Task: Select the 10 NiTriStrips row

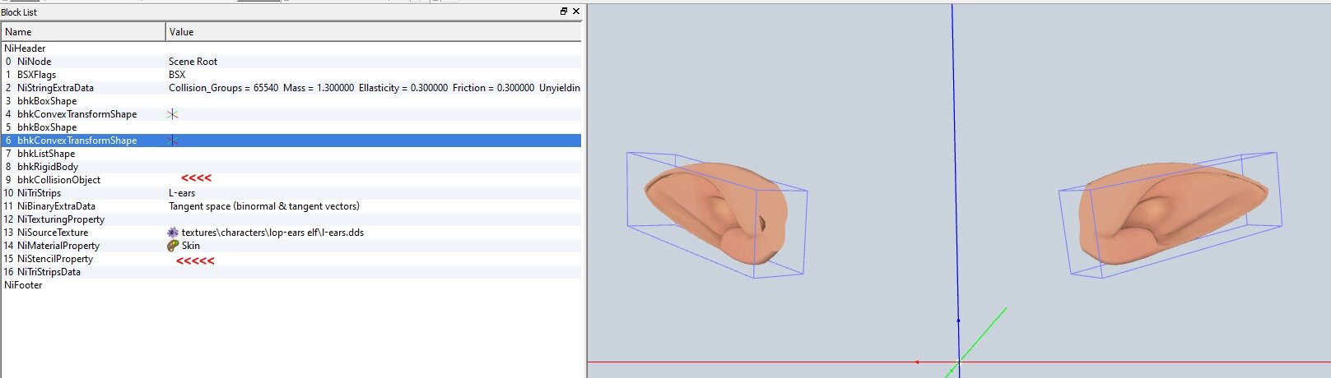Action: point(291,193)
